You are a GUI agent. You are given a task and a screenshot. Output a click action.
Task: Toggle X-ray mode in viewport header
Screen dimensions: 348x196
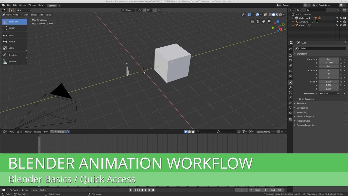tap(265, 15)
